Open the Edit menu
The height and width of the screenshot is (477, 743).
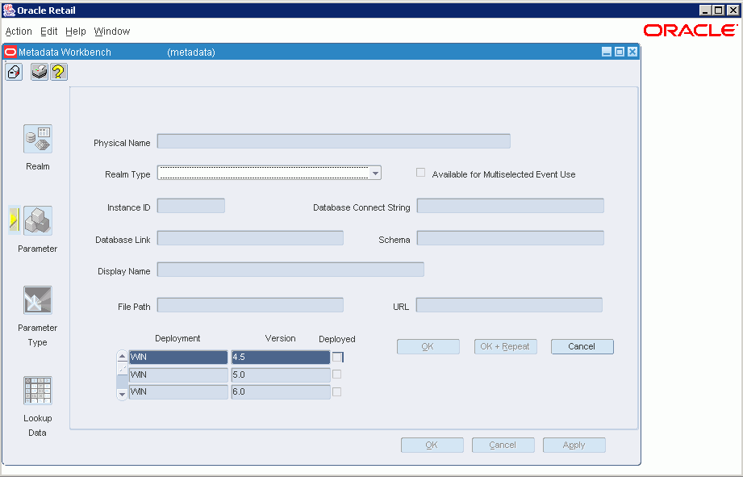pos(48,31)
